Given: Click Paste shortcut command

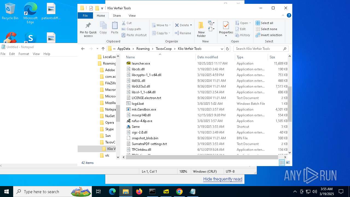Looking at the screenshot, I should coord(134,35).
